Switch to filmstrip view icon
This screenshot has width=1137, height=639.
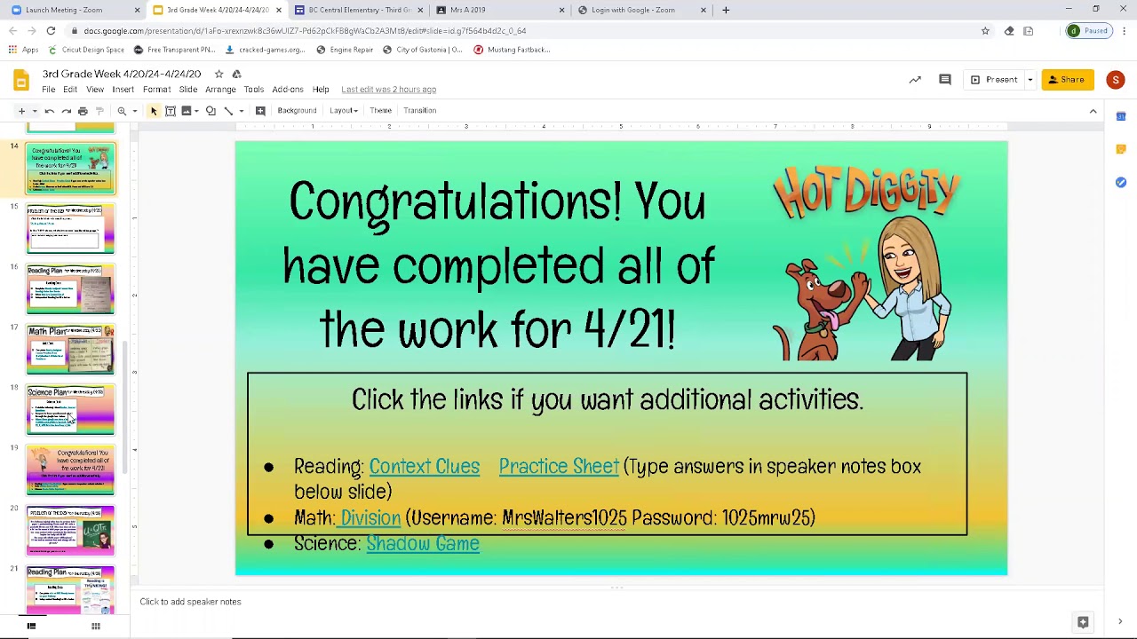coord(31,627)
